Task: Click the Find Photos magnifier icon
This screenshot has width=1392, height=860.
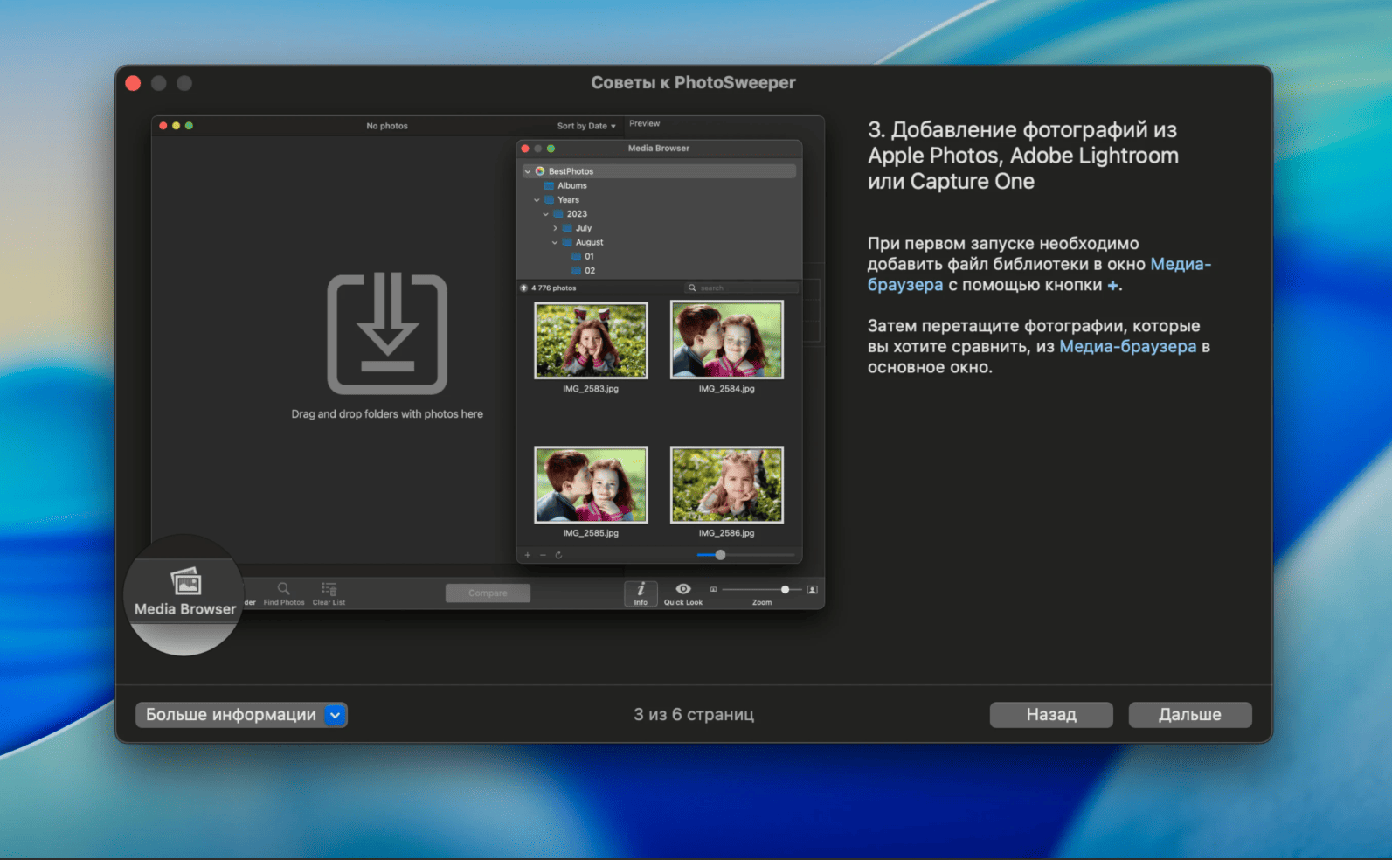Action: tap(284, 588)
